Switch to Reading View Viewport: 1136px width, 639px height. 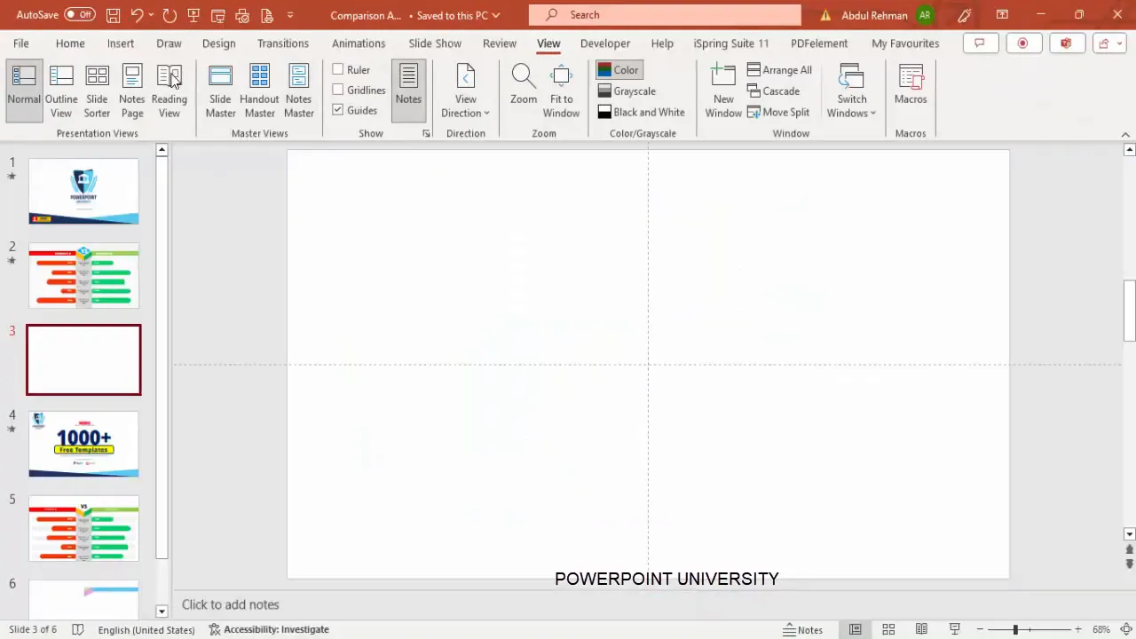tap(169, 91)
